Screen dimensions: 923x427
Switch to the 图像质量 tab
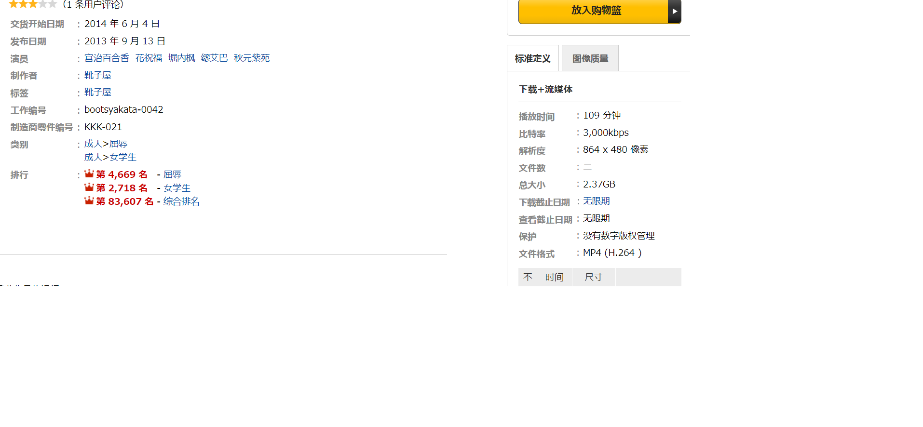tap(590, 58)
